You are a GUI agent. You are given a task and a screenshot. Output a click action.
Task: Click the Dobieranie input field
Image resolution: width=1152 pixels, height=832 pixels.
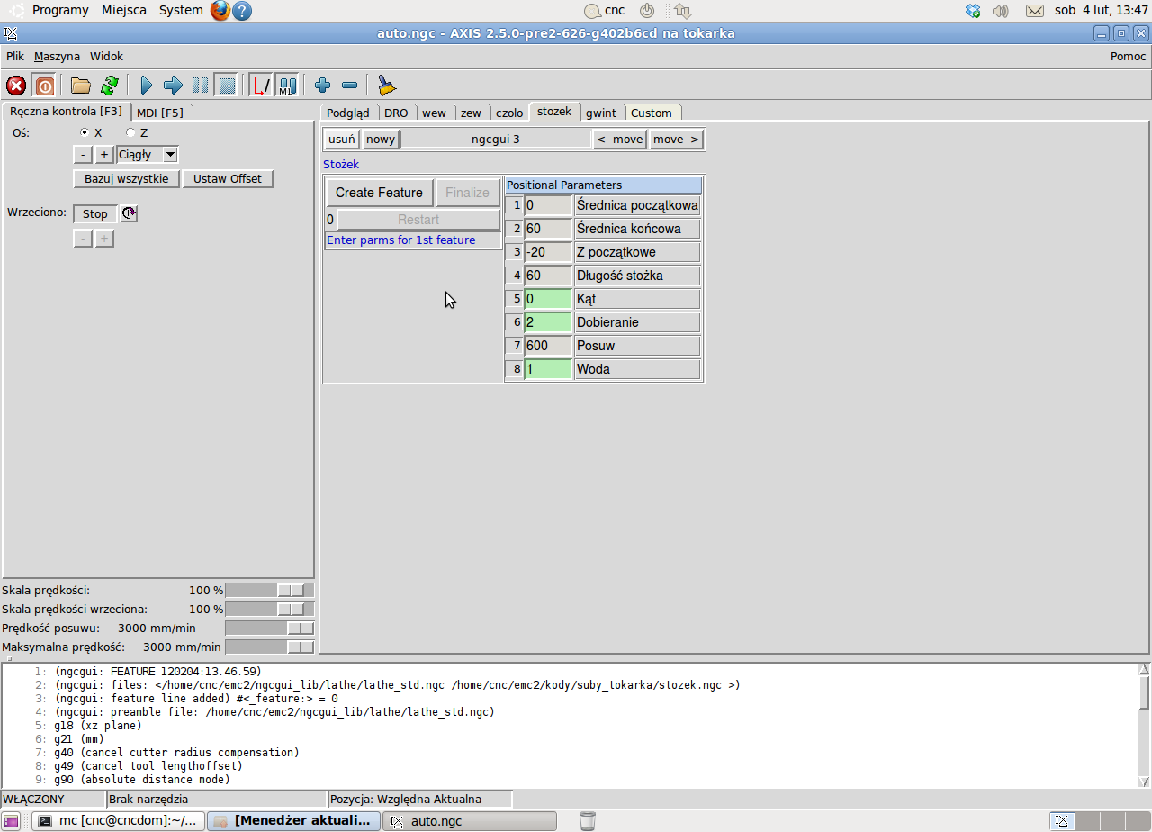coord(548,322)
